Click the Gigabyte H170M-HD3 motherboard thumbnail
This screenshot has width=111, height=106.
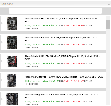12,80
